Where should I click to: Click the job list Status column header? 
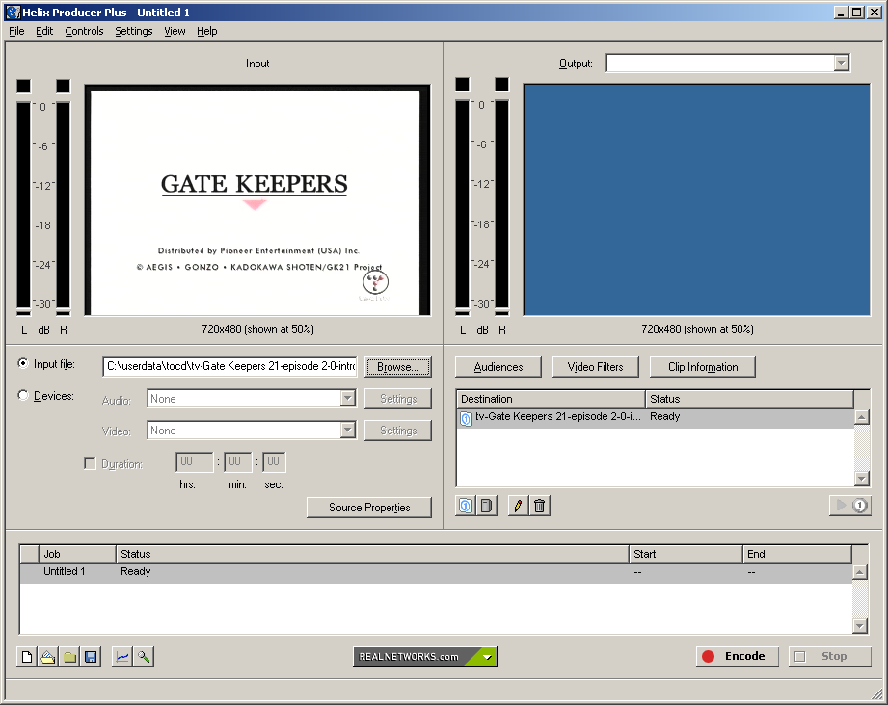[372, 554]
